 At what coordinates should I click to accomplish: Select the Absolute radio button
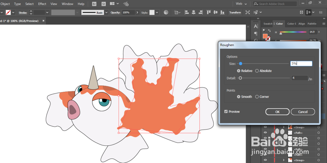257,71
